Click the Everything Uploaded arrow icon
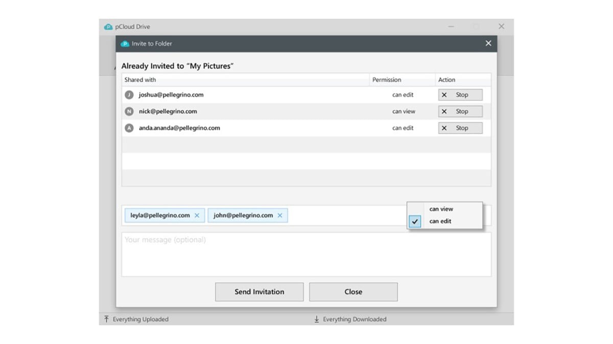Viewport: 613px width, 344px height. coord(106,319)
